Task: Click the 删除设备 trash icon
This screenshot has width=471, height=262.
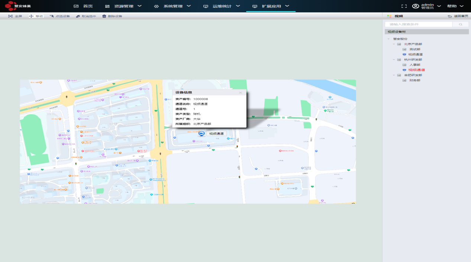Action: pyautogui.click(x=104, y=16)
